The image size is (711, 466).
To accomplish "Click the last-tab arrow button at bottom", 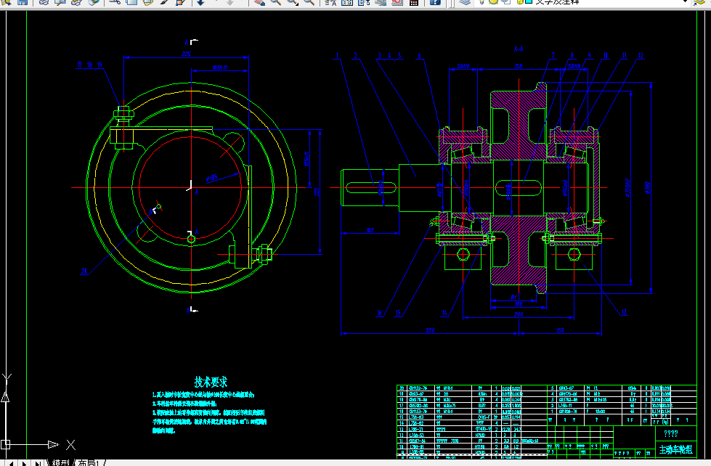I will [x=38, y=463].
